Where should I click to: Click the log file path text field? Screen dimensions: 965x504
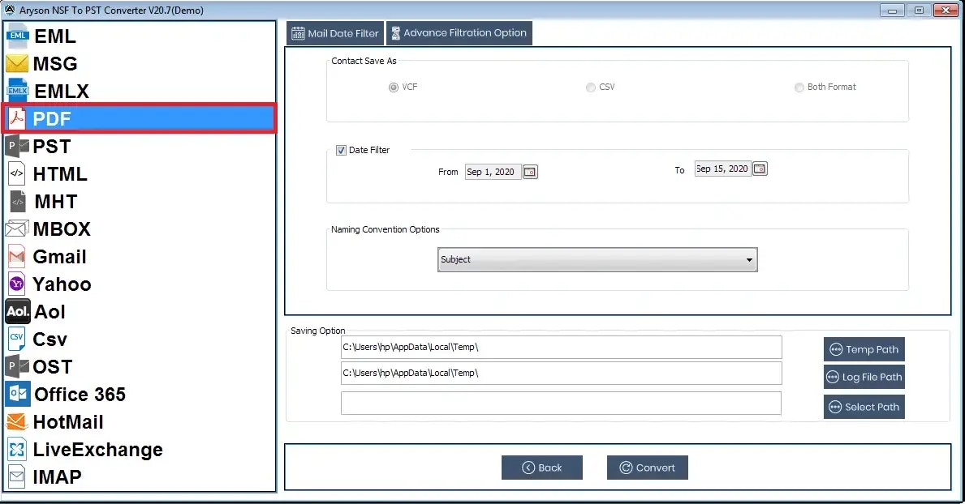pos(562,373)
